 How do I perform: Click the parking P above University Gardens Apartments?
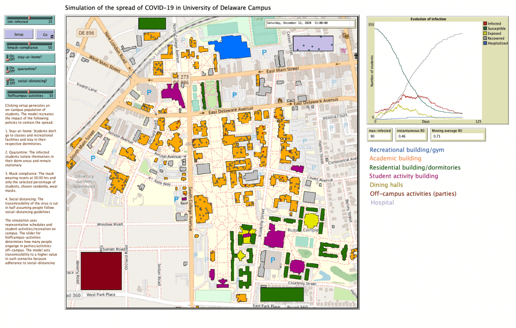pos(92,159)
